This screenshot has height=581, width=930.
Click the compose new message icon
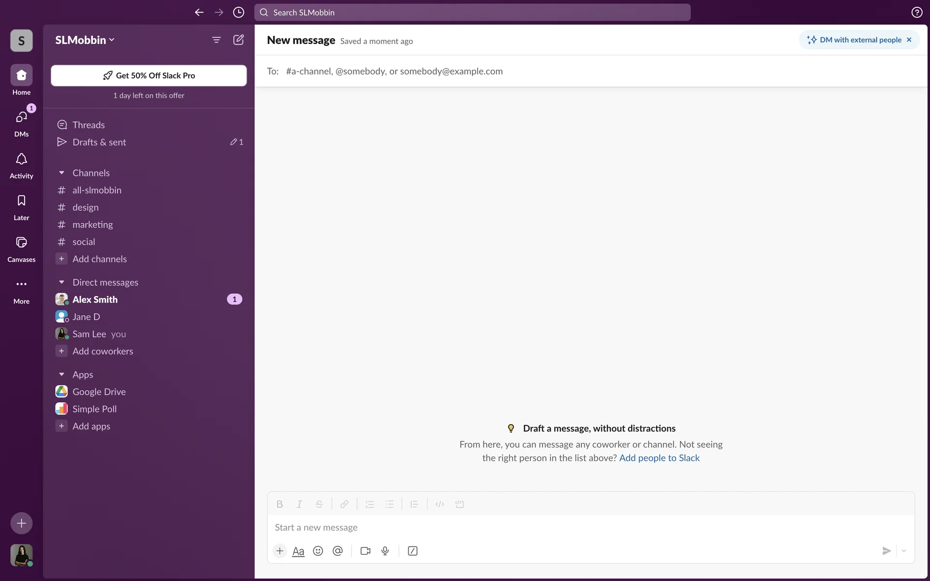(x=238, y=40)
